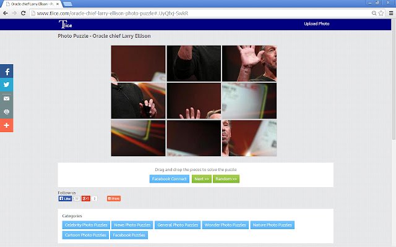This screenshot has height=247, width=396.
Task: Click the Google +1 count box
Action: click(95, 199)
